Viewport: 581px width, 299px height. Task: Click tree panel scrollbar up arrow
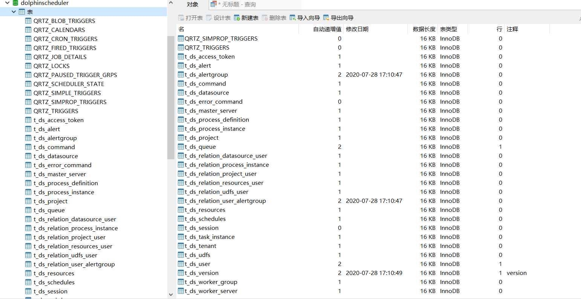171,3
